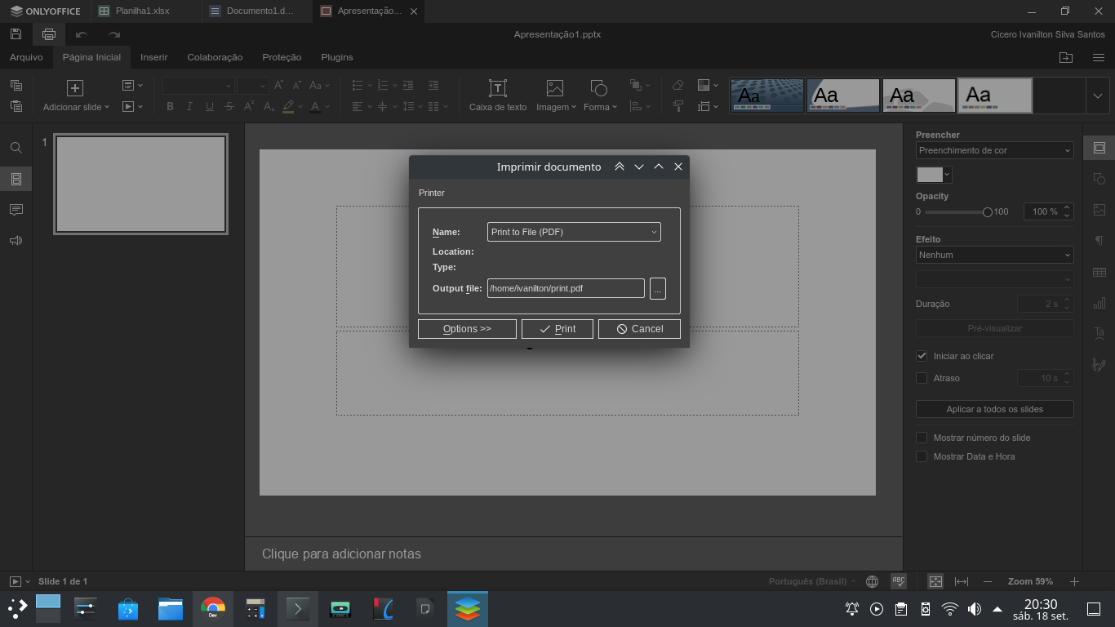
Task: Open Text Art settings icon
Action: 1099,332
